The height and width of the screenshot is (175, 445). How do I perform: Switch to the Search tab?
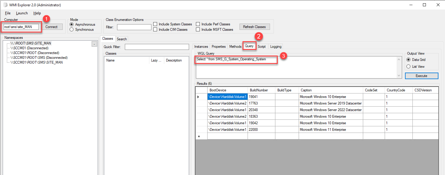pos(122,39)
